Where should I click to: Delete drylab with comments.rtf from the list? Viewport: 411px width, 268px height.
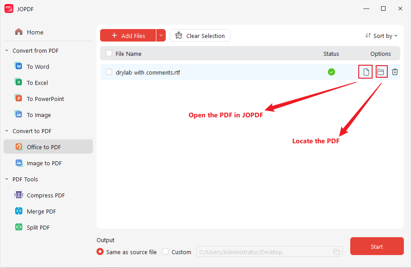point(395,71)
